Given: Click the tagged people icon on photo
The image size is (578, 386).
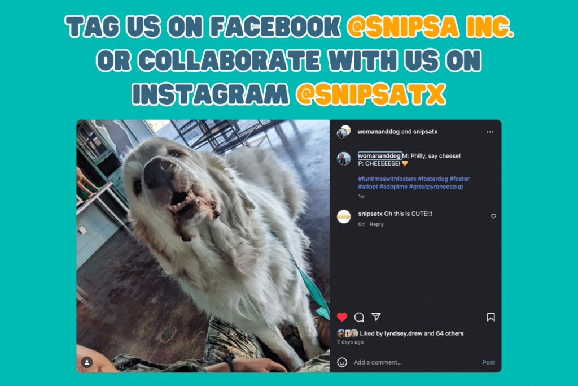Looking at the screenshot, I should pos(87,362).
